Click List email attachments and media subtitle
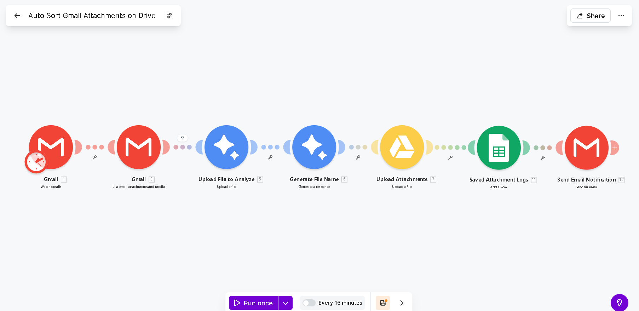 [139, 187]
